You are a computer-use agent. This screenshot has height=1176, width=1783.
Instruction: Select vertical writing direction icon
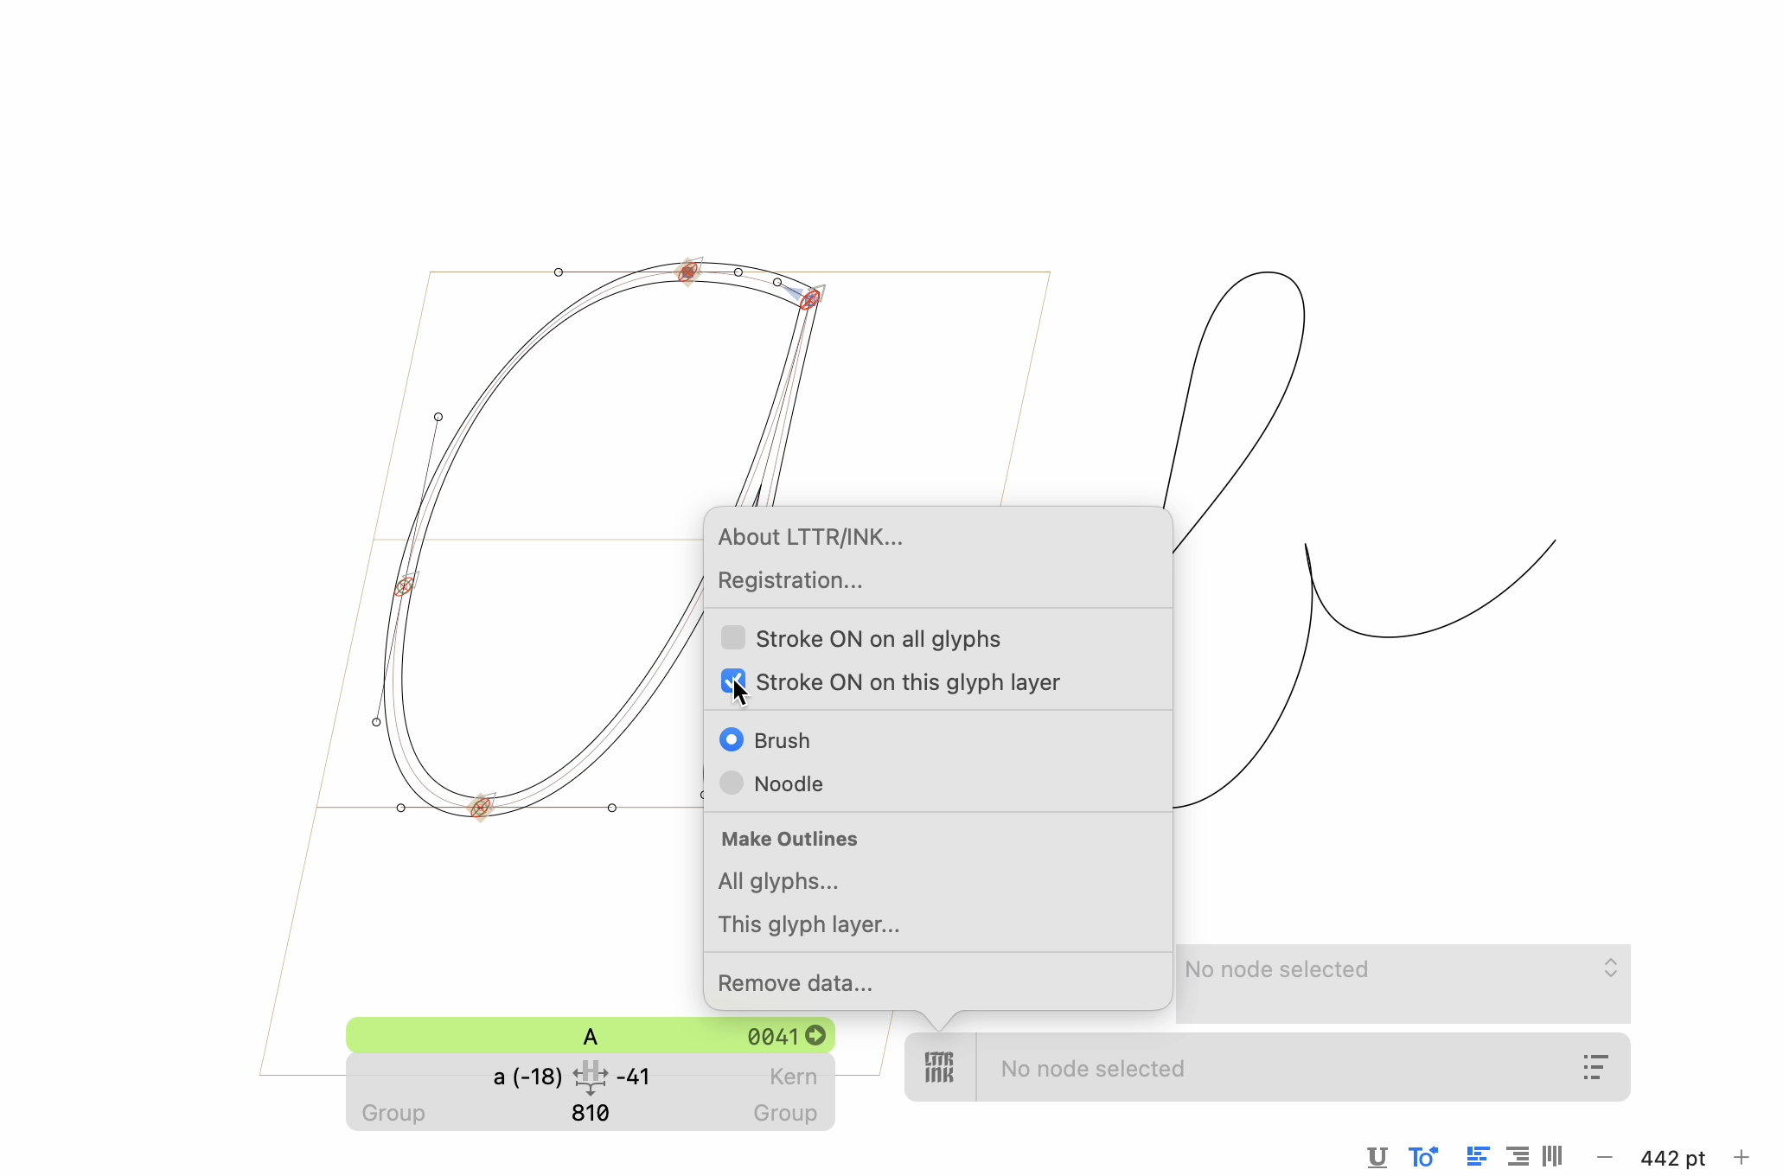1553,1156
